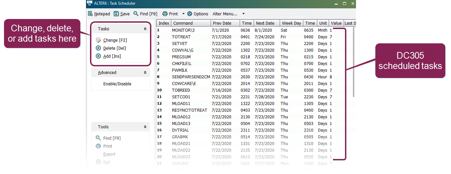Click the Mnth unit cell
The width and height of the screenshot is (451, 174).
(323, 30)
